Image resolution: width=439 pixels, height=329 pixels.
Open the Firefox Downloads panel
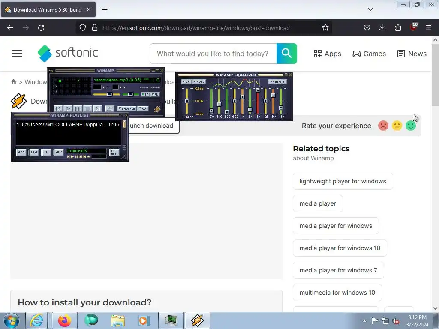point(382,27)
